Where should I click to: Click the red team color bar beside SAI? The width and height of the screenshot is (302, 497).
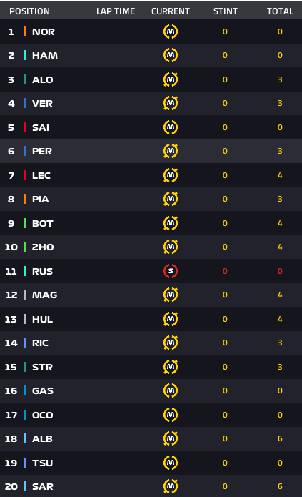25,127
